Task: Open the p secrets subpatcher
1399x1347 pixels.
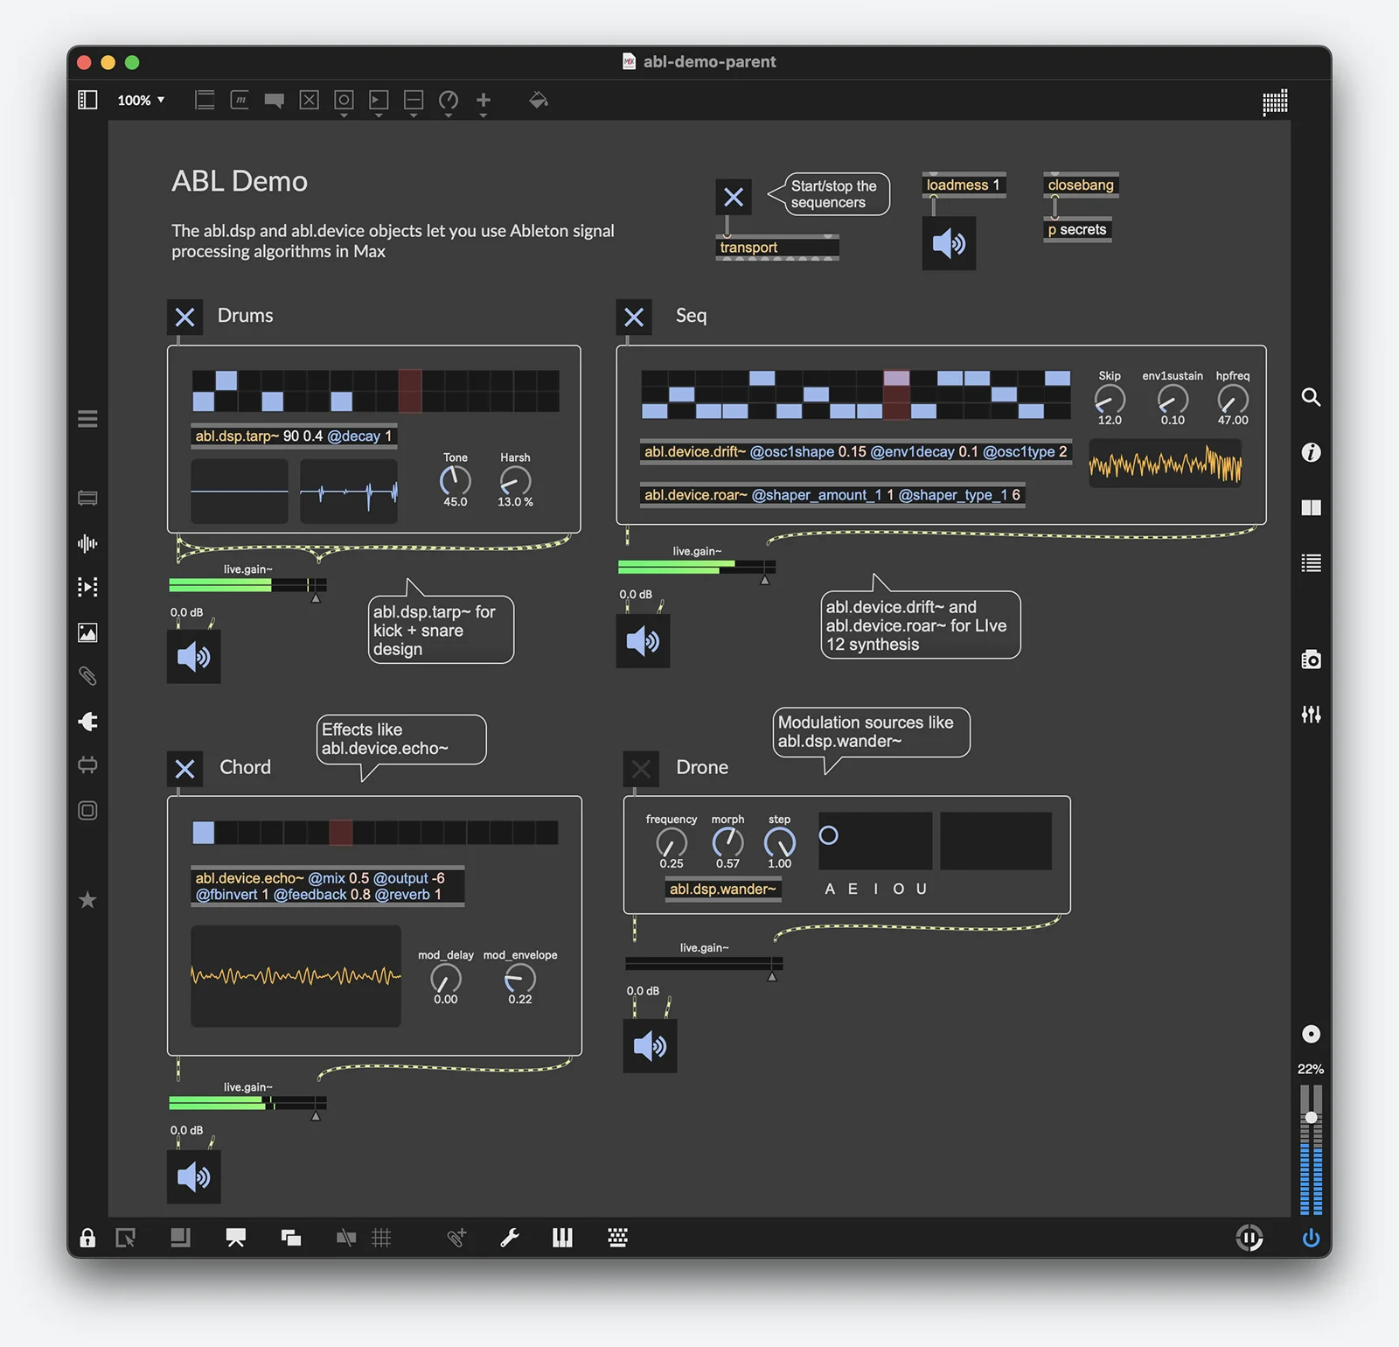Action: click(1077, 229)
